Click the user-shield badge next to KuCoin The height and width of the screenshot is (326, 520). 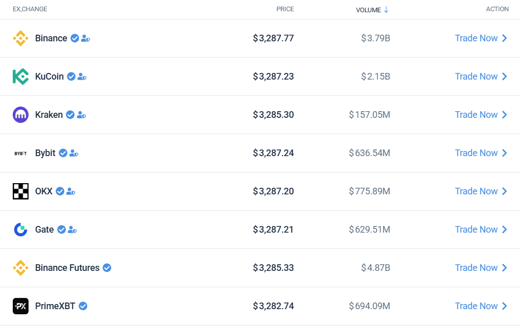coord(82,77)
